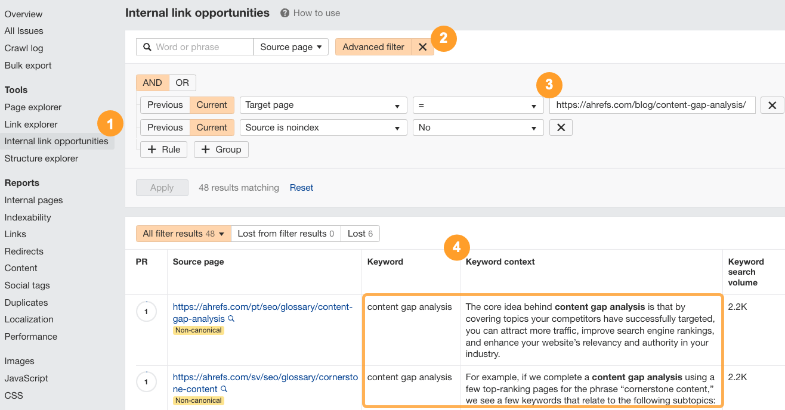Click the magnifier icon in the word filter

click(147, 46)
